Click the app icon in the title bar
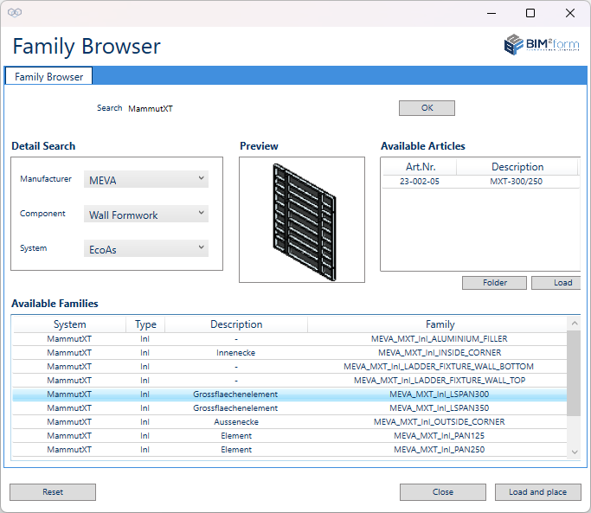Viewport: 591px width, 513px height. coord(15,12)
